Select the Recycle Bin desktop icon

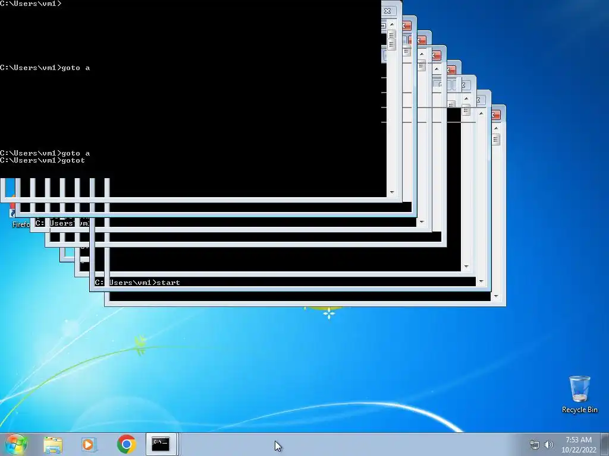579,394
